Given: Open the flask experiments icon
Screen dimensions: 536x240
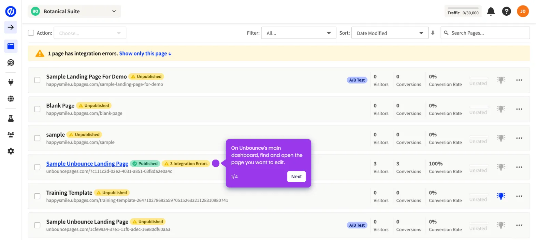Looking at the screenshot, I should coord(11,118).
